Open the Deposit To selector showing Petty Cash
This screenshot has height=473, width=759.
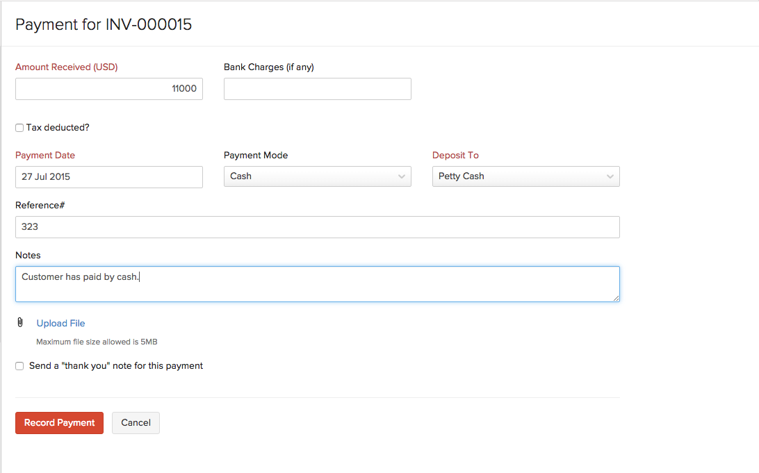click(525, 176)
